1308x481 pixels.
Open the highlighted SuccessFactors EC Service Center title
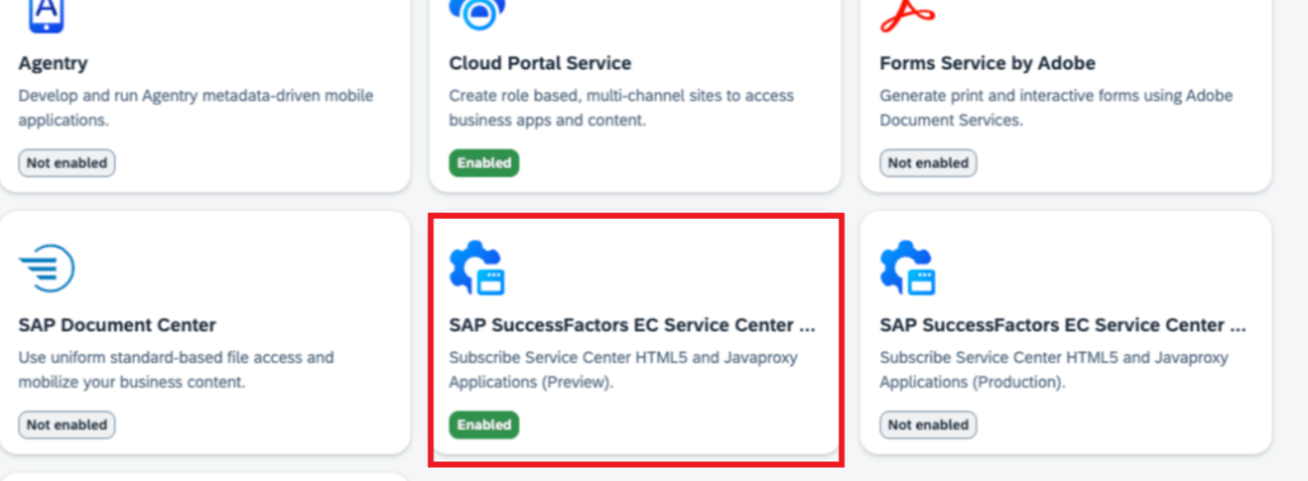point(632,325)
